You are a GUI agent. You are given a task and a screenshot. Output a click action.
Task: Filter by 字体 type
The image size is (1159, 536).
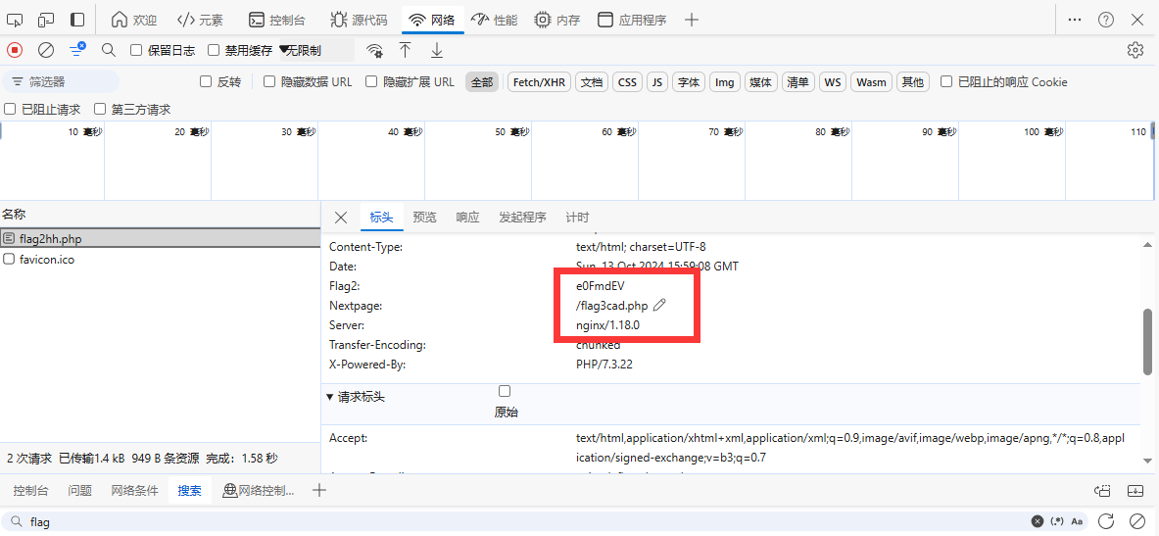tap(688, 82)
